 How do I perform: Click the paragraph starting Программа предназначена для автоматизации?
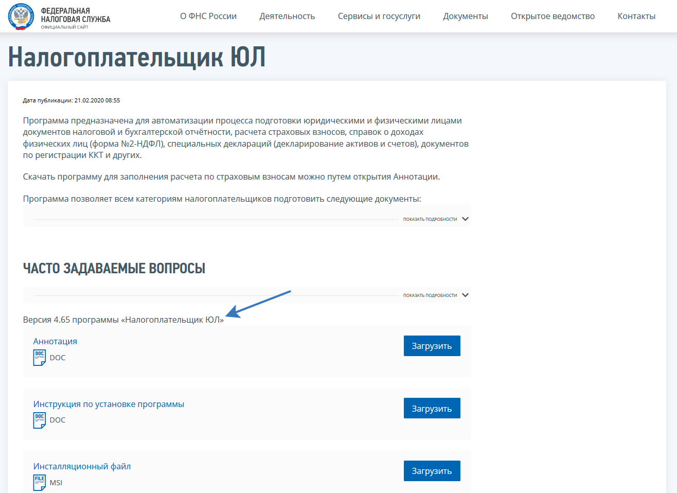point(246,138)
